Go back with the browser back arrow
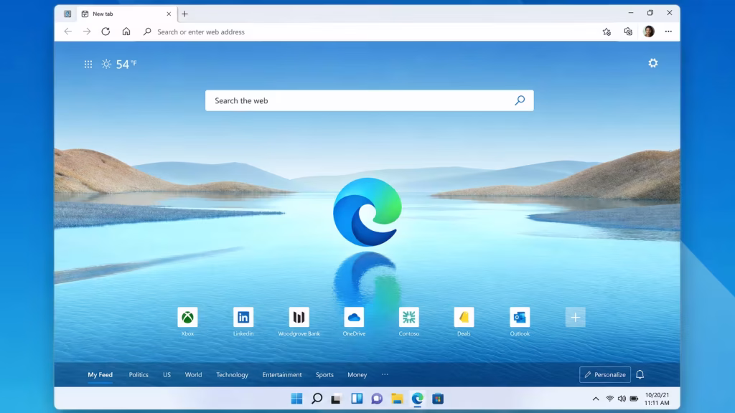The image size is (735, 413). [68, 32]
